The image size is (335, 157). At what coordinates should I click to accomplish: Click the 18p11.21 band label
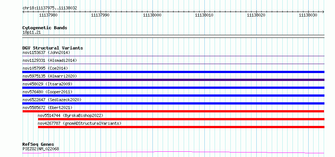32,32
